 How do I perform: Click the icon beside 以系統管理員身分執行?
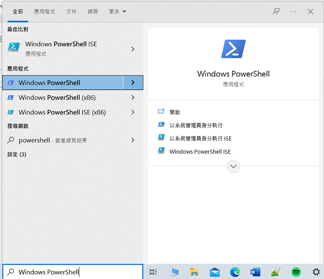point(161,124)
